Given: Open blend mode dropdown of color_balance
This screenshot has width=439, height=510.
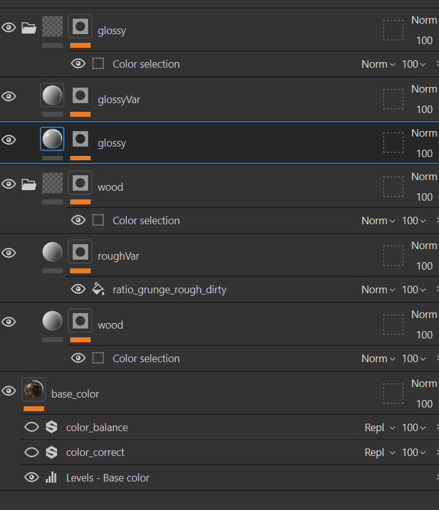Looking at the screenshot, I should coord(380,427).
